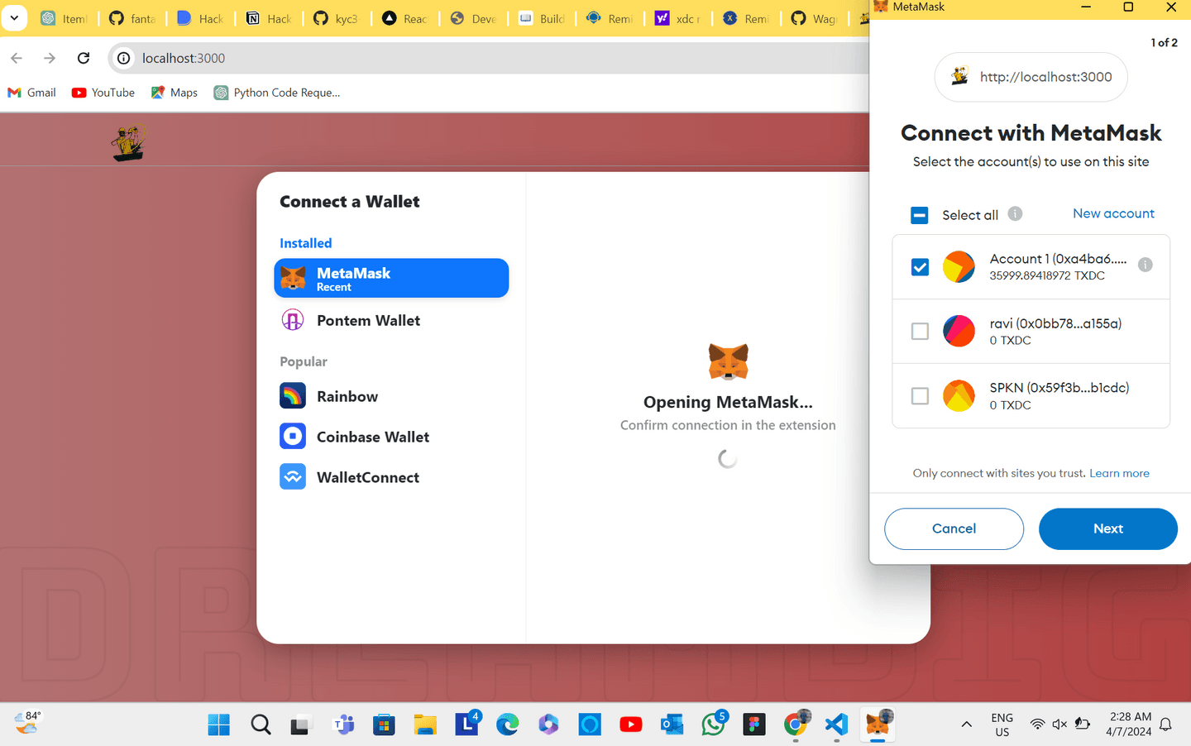
Task: Open the YouTube bookmark
Action: point(103,93)
